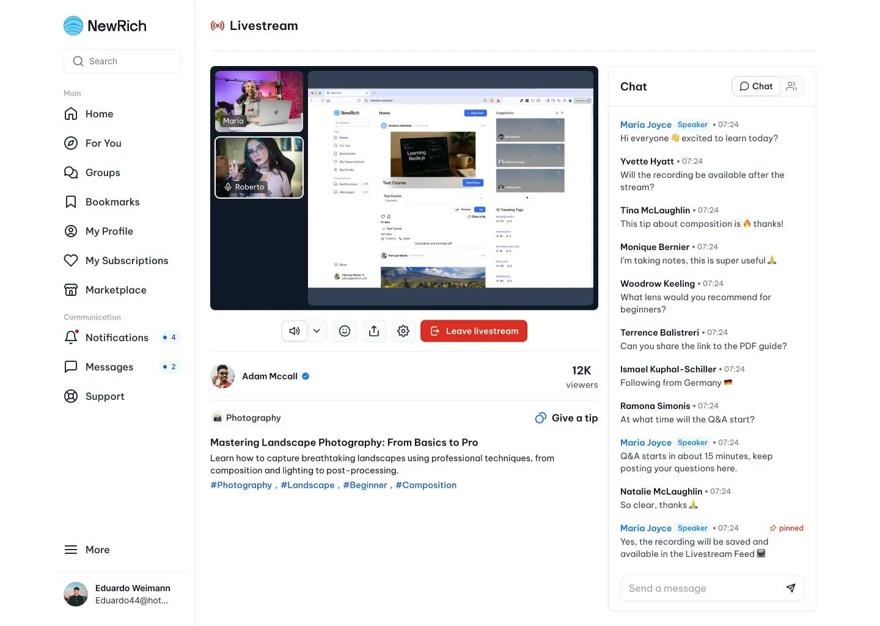
Task: Click Monique Bernier's name in chat
Action: 654,247
